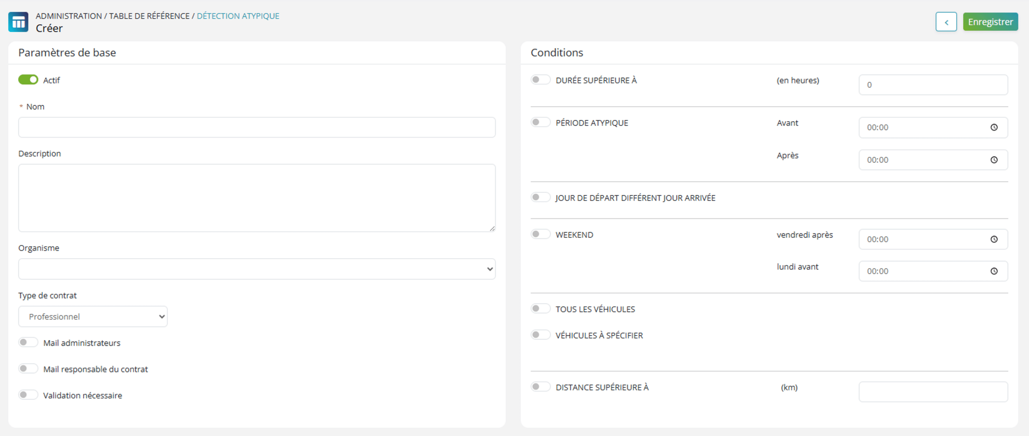Enable Mail administrateurs toggle
Viewport: 1029px width, 436px height.
tap(28, 342)
